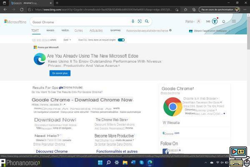Click the volume tray icon
The height and width of the screenshot is (167, 250).
pyautogui.click(x=222, y=162)
